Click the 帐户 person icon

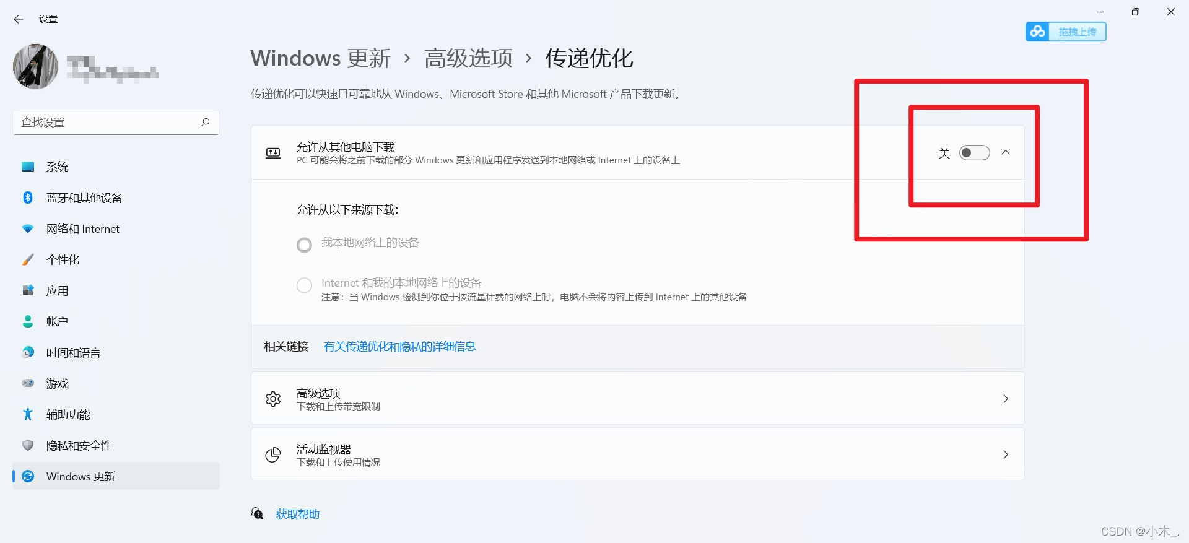tap(28, 321)
